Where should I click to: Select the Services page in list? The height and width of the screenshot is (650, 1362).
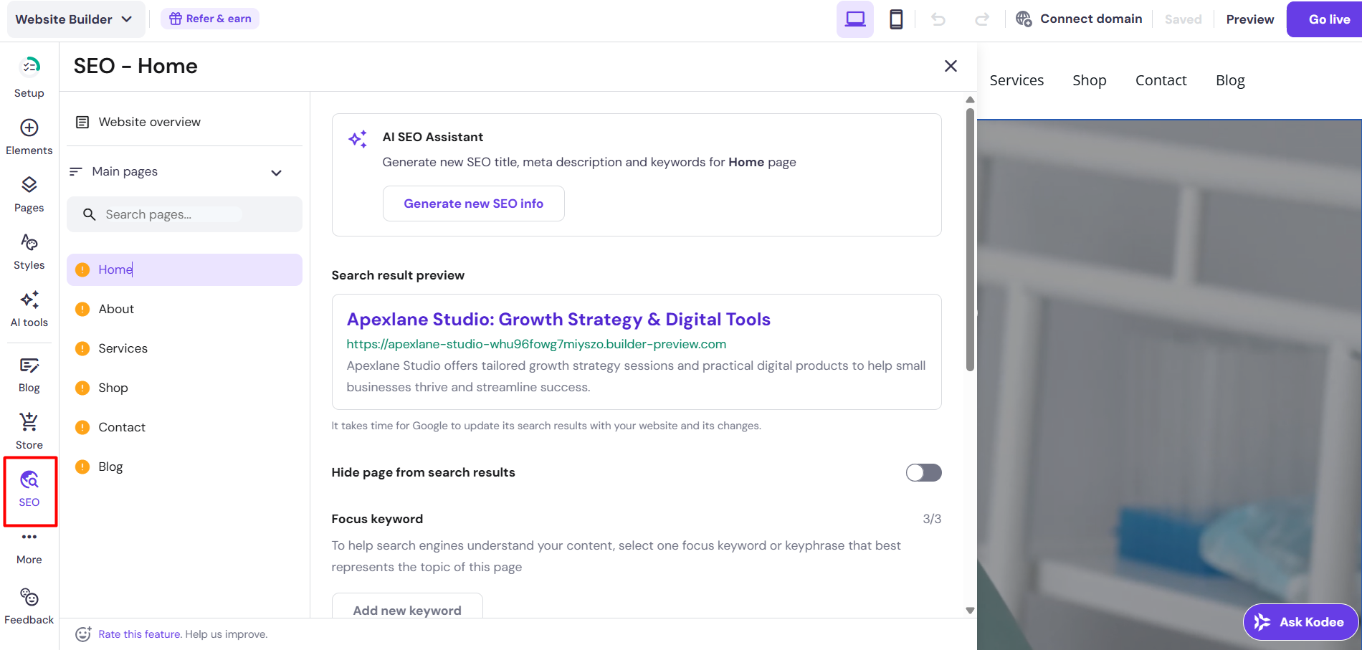click(x=184, y=348)
